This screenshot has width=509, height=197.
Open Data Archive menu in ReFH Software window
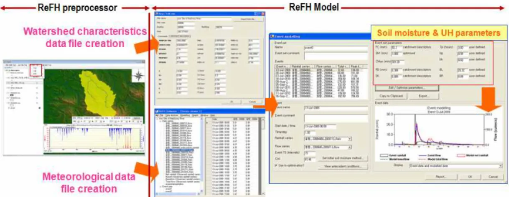tap(171, 115)
